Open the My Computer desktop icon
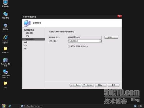 pos(5,4)
